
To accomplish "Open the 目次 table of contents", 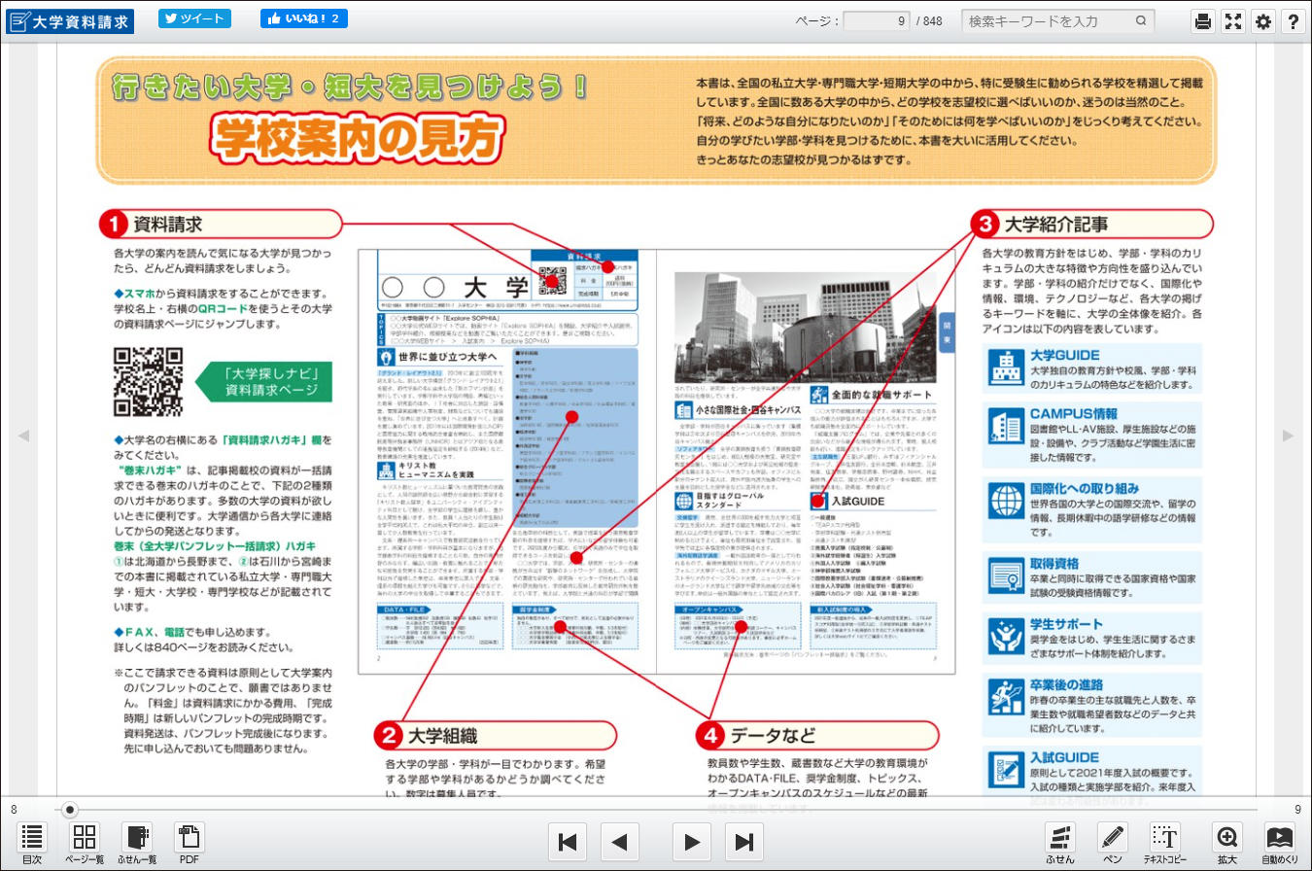I will click(x=32, y=843).
